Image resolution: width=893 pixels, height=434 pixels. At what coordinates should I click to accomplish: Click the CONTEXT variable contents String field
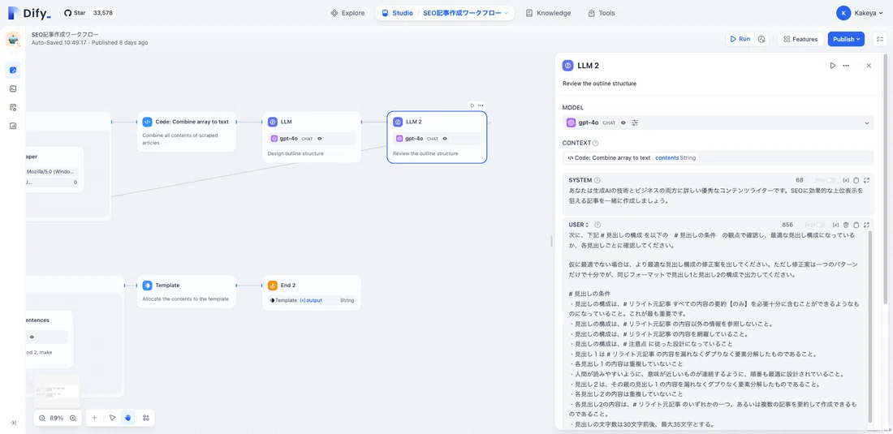click(x=718, y=158)
